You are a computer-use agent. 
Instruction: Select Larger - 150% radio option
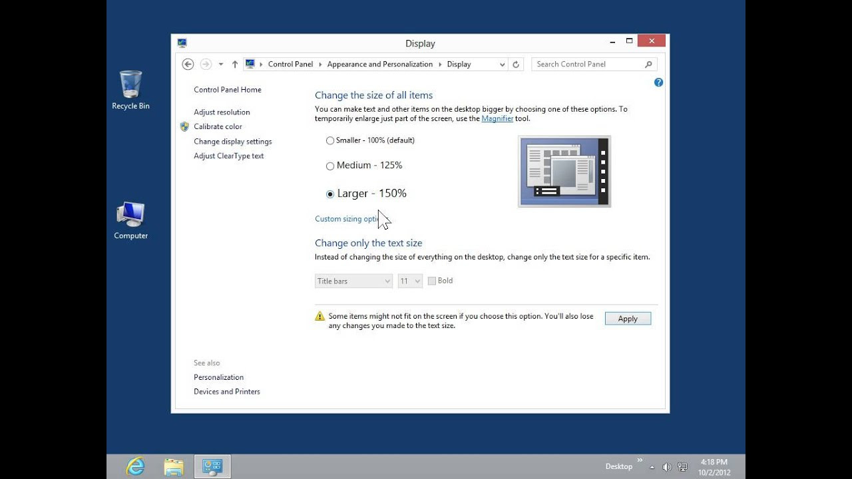(x=330, y=194)
